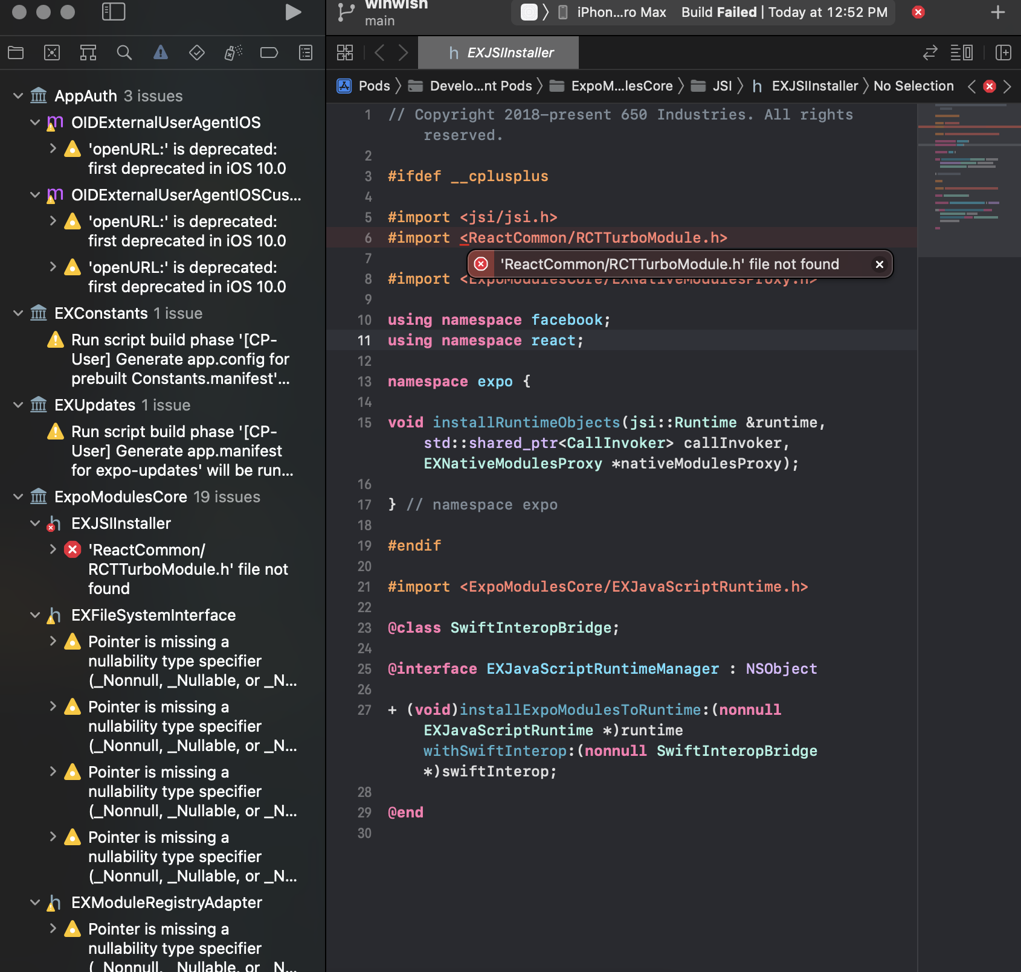Open Pods in the jump bar
Image resolution: width=1021 pixels, height=972 pixels.
tap(375, 86)
